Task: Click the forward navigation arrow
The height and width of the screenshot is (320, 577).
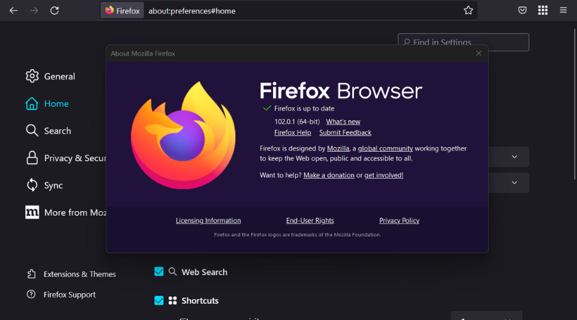Action: pos(34,11)
